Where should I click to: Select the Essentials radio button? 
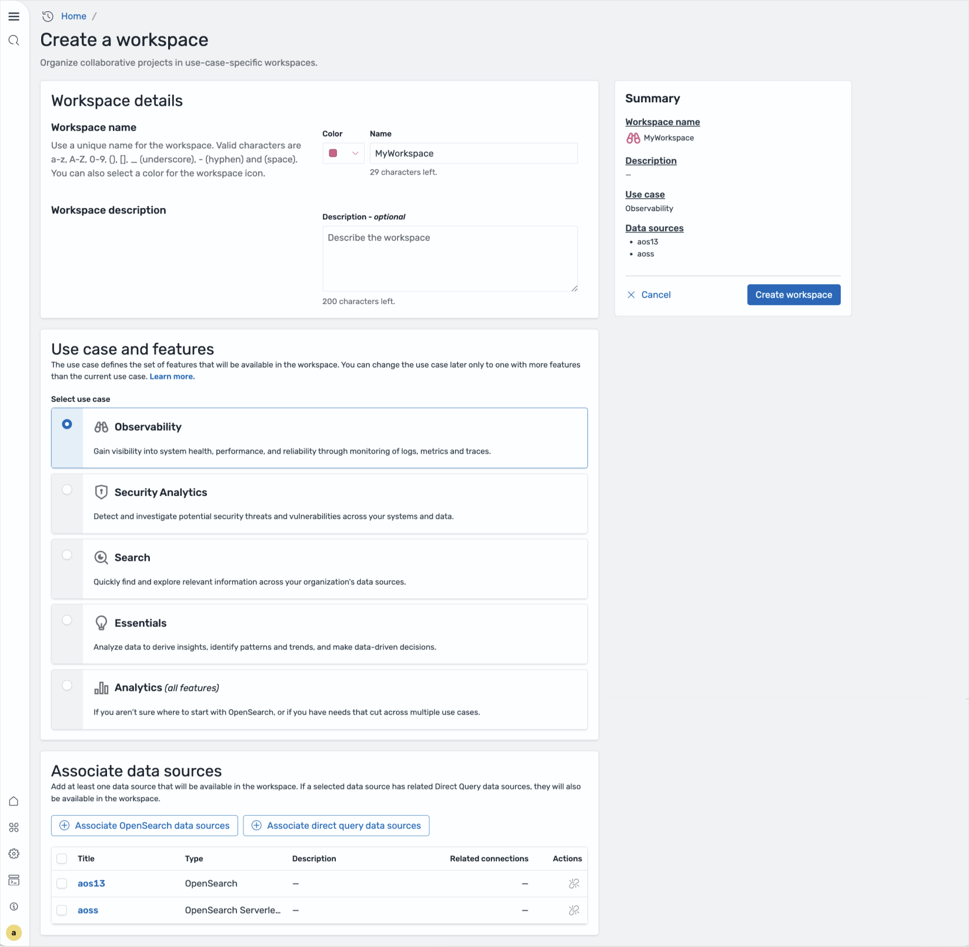tap(67, 620)
